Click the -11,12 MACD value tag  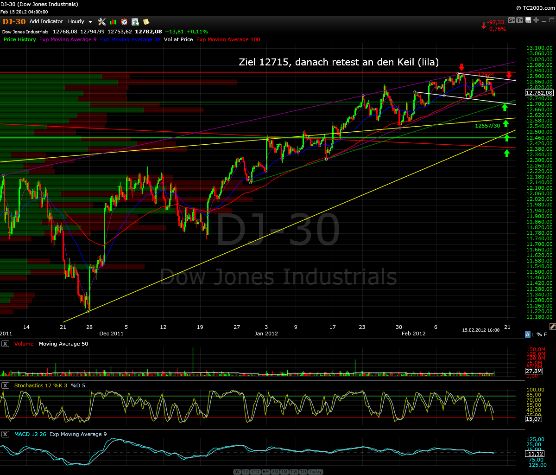tap(535, 453)
